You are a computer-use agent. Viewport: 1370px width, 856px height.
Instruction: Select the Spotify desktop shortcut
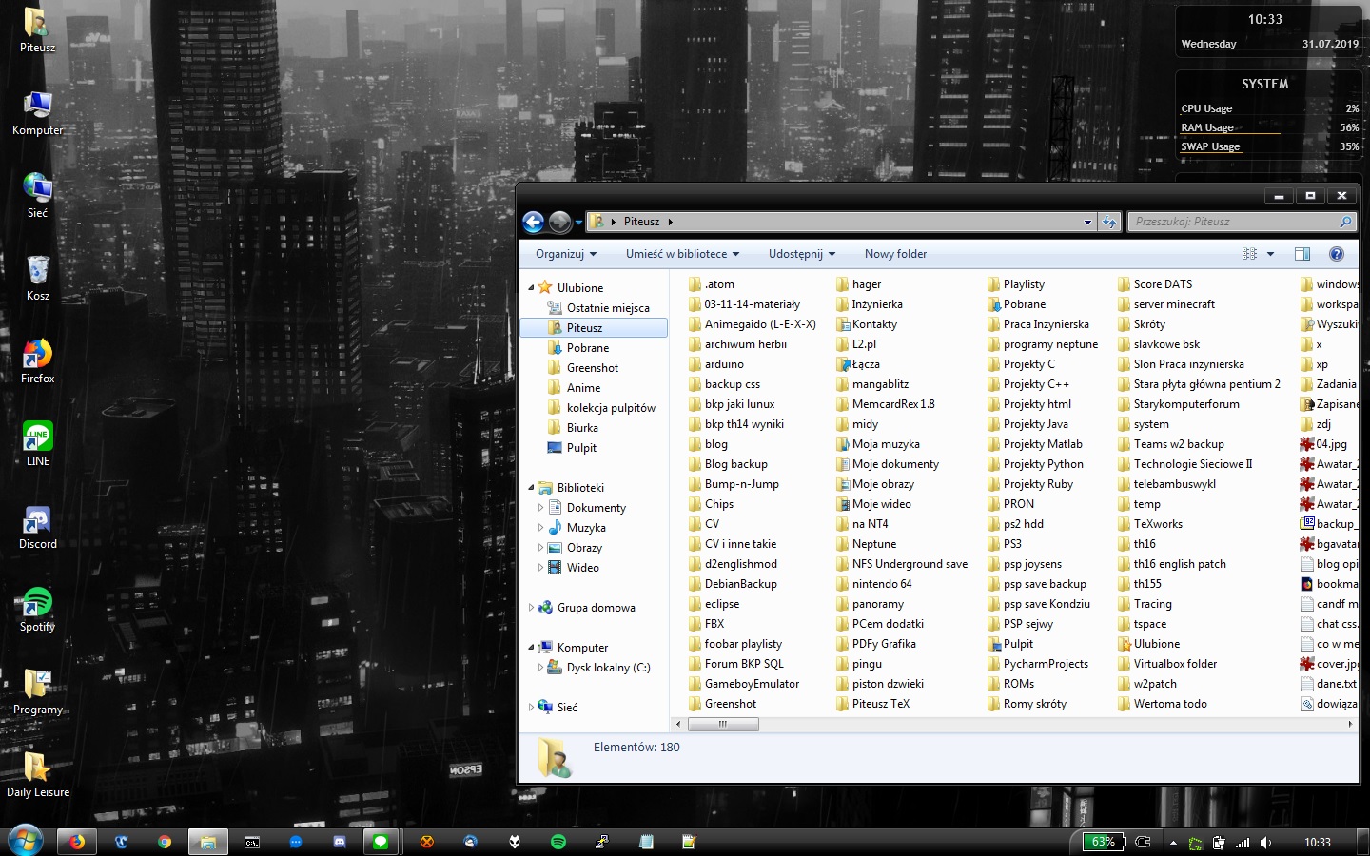[x=37, y=610]
